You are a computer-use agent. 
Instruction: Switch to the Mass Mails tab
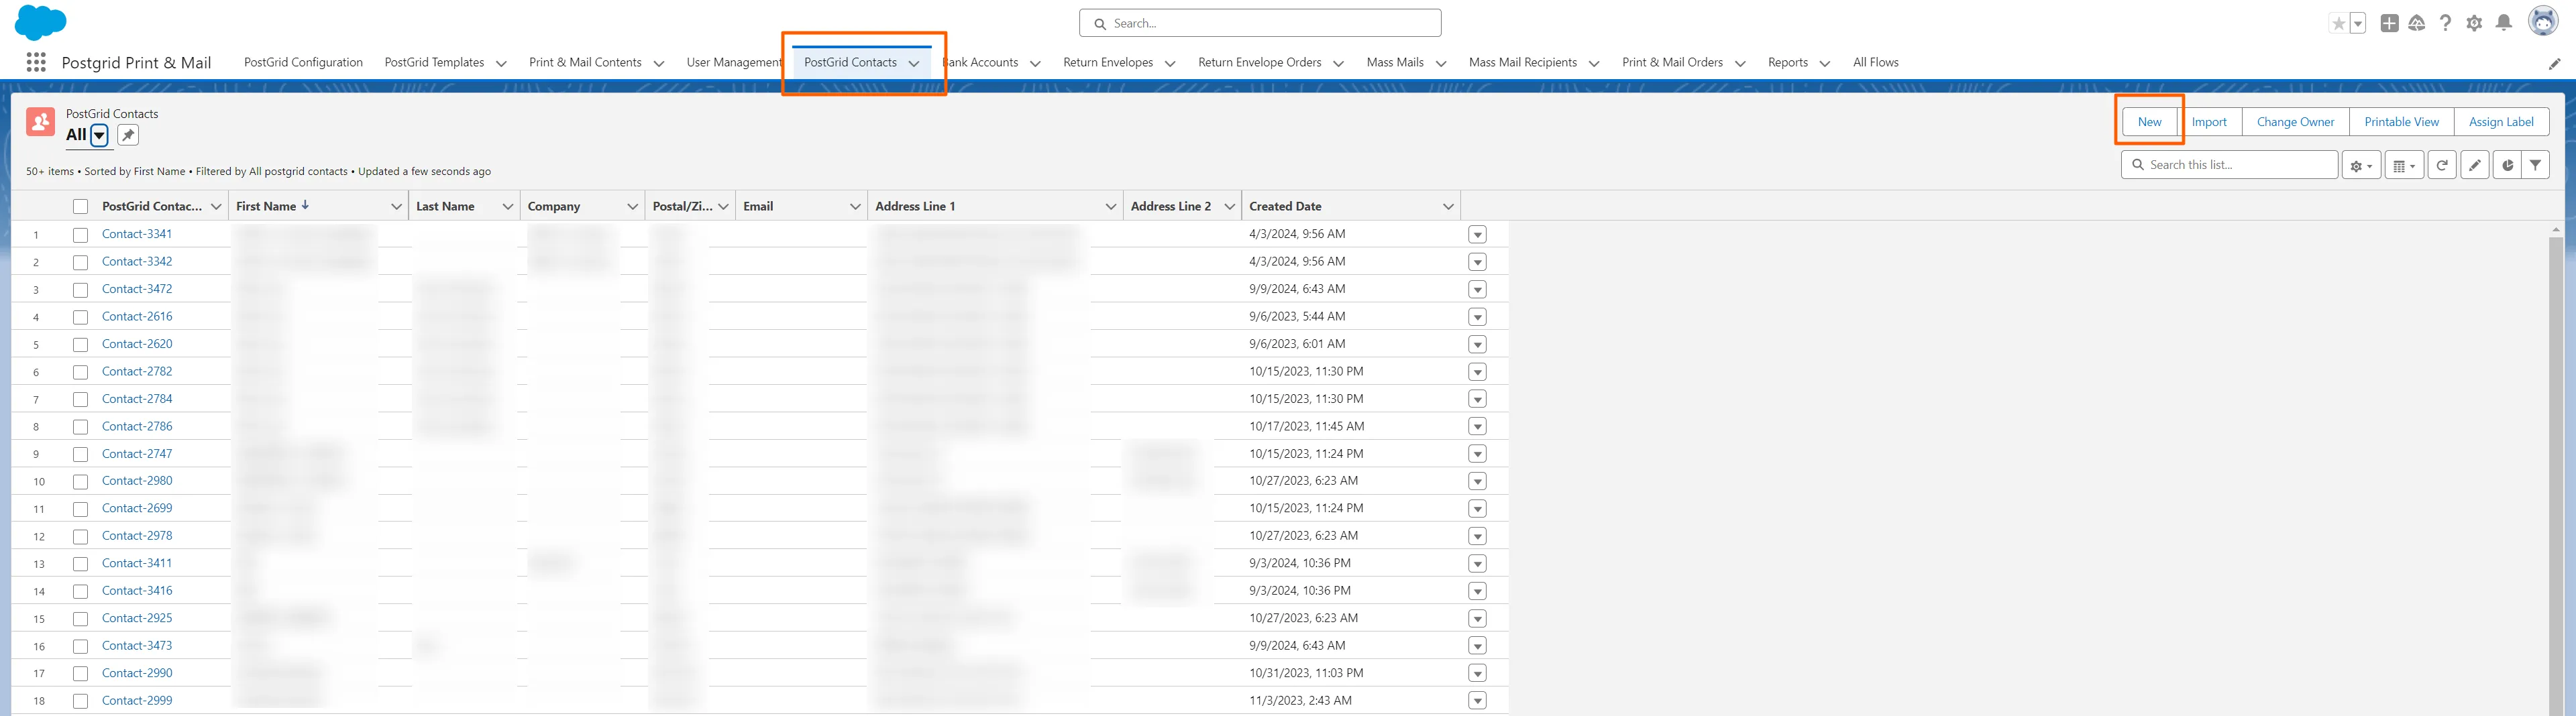tap(1394, 62)
